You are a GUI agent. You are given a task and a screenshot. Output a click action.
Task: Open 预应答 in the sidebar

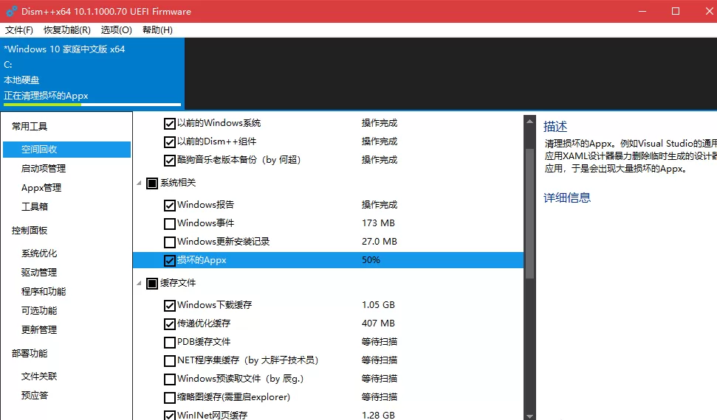tap(34, 396)
